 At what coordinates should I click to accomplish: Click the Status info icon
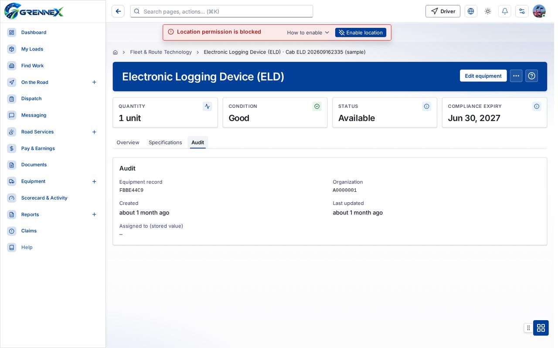tap(427, 106)
